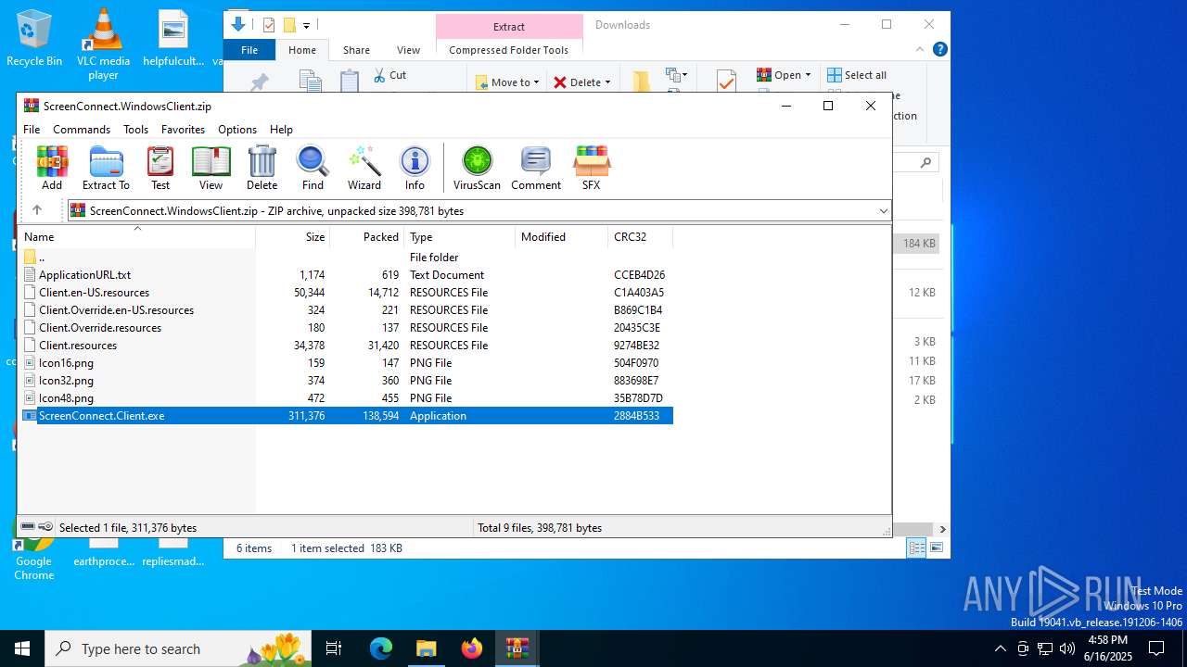1187x667 pixels.
Task: Collapse the Explorer ribbon chevron
Action: [920, 50]
